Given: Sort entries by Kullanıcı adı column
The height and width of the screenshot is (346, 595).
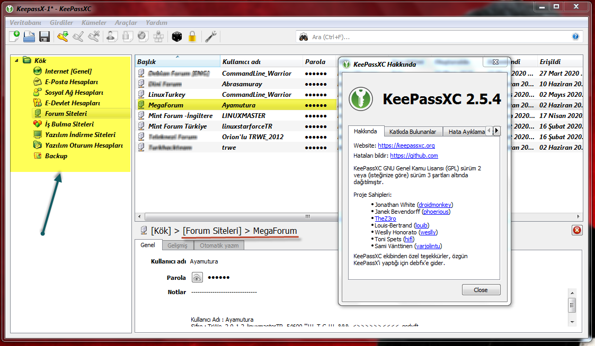Looking at the screenshot, I should (261, 62).
